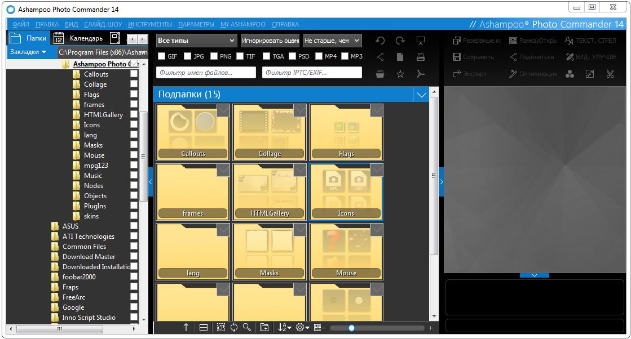
Task: Expand the "Не старше, чем" dropdown
Action: 332,41
